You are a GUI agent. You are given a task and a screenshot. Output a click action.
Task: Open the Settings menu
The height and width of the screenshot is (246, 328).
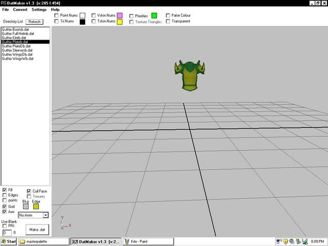pos(39,10)
